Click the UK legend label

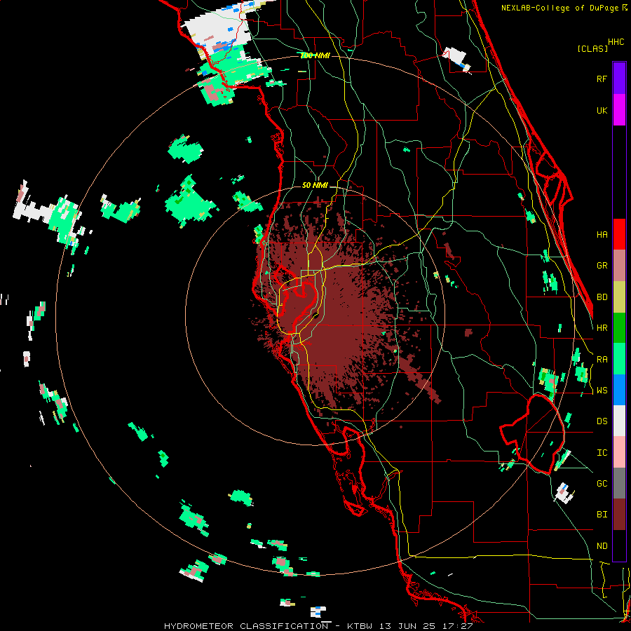click(602, 110)
